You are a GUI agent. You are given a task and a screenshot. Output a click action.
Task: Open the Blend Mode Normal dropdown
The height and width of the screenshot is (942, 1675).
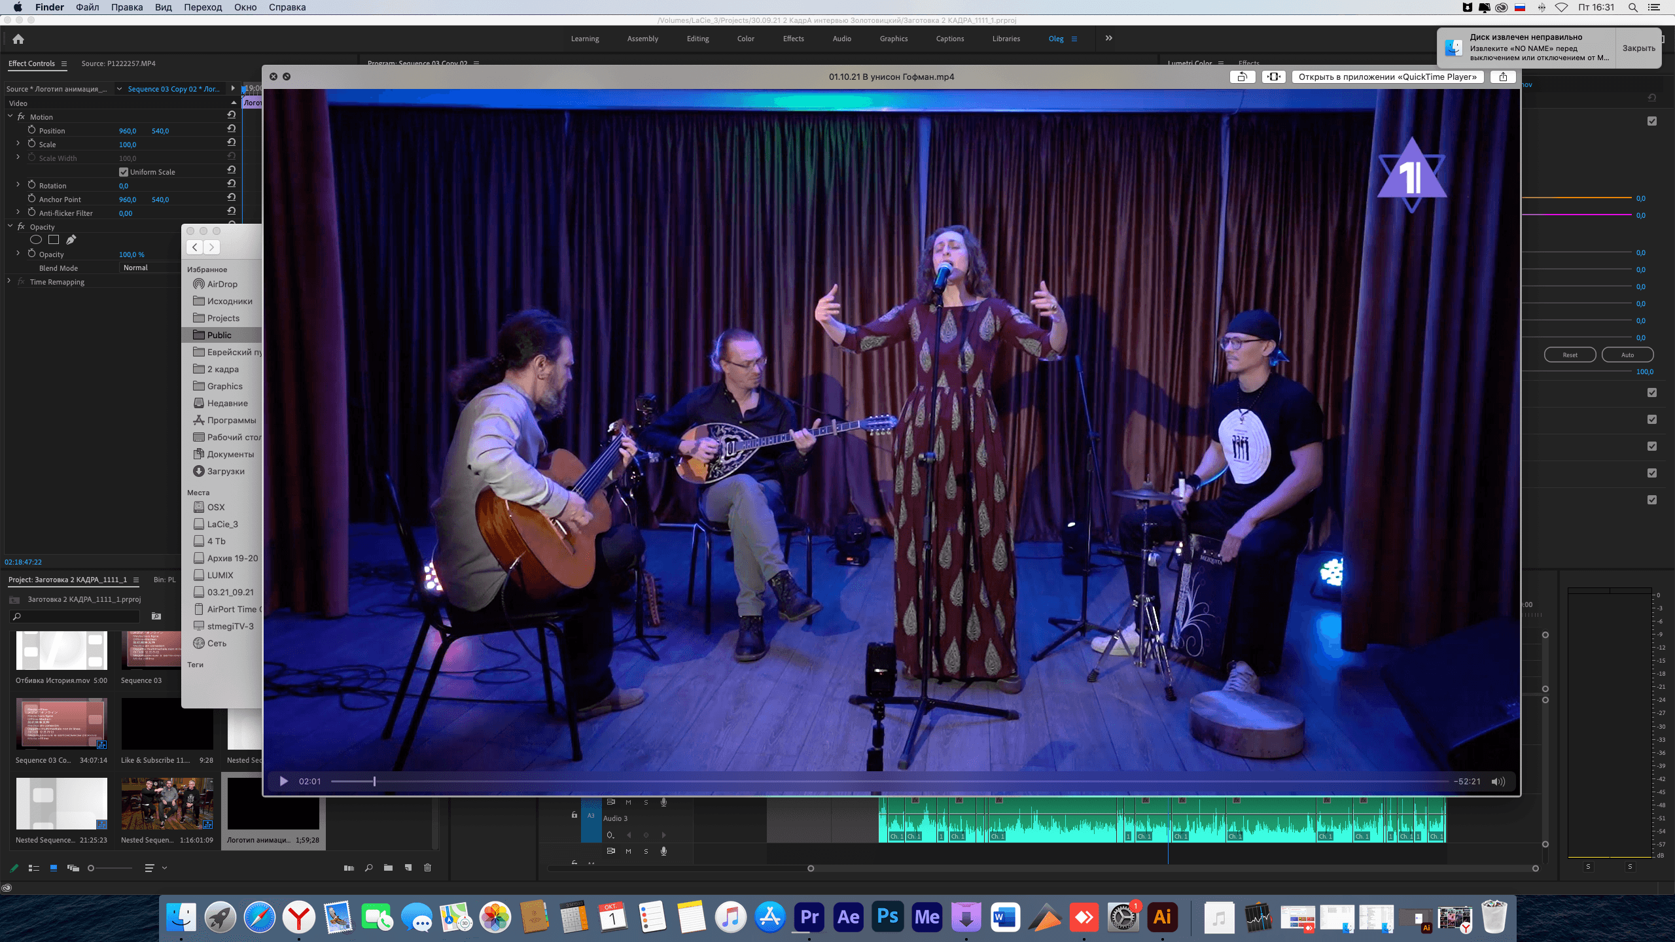[x=150, y=268]
